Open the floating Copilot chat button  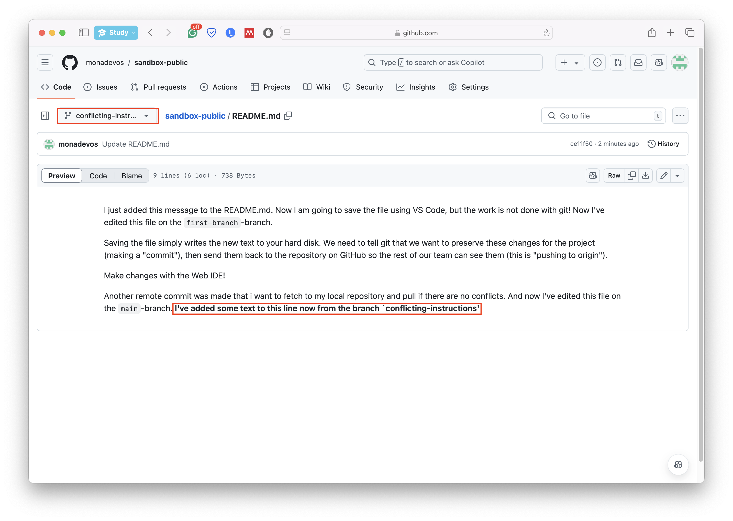(678, 464)
